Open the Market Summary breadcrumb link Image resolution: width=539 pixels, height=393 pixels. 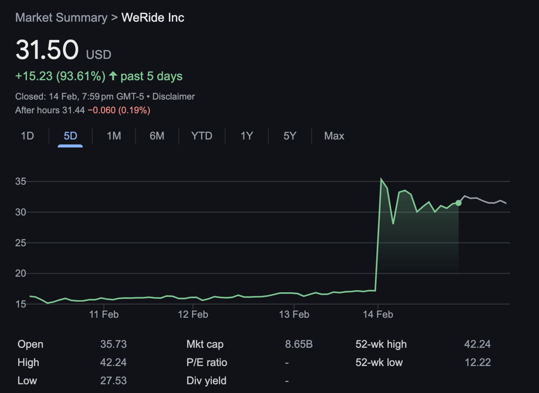61,18
